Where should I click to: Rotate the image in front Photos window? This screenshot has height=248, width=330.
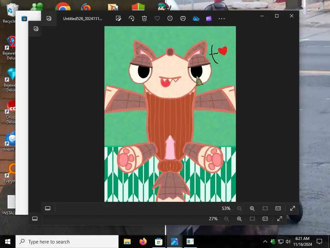click(x=131, y=18)
